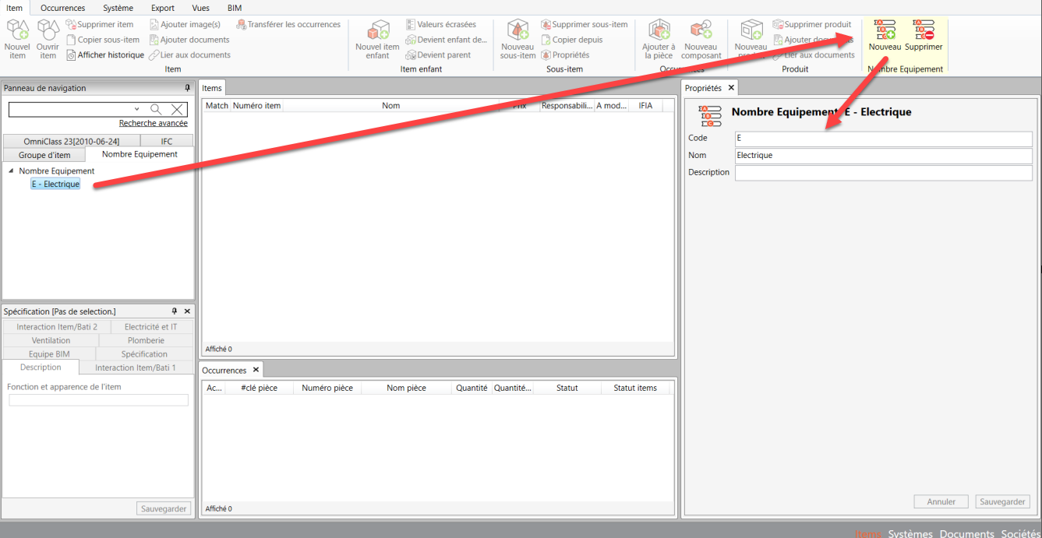Toggle pin on the Spécification panel
The width and height of the screenshot is (1042, 538).
175,311
